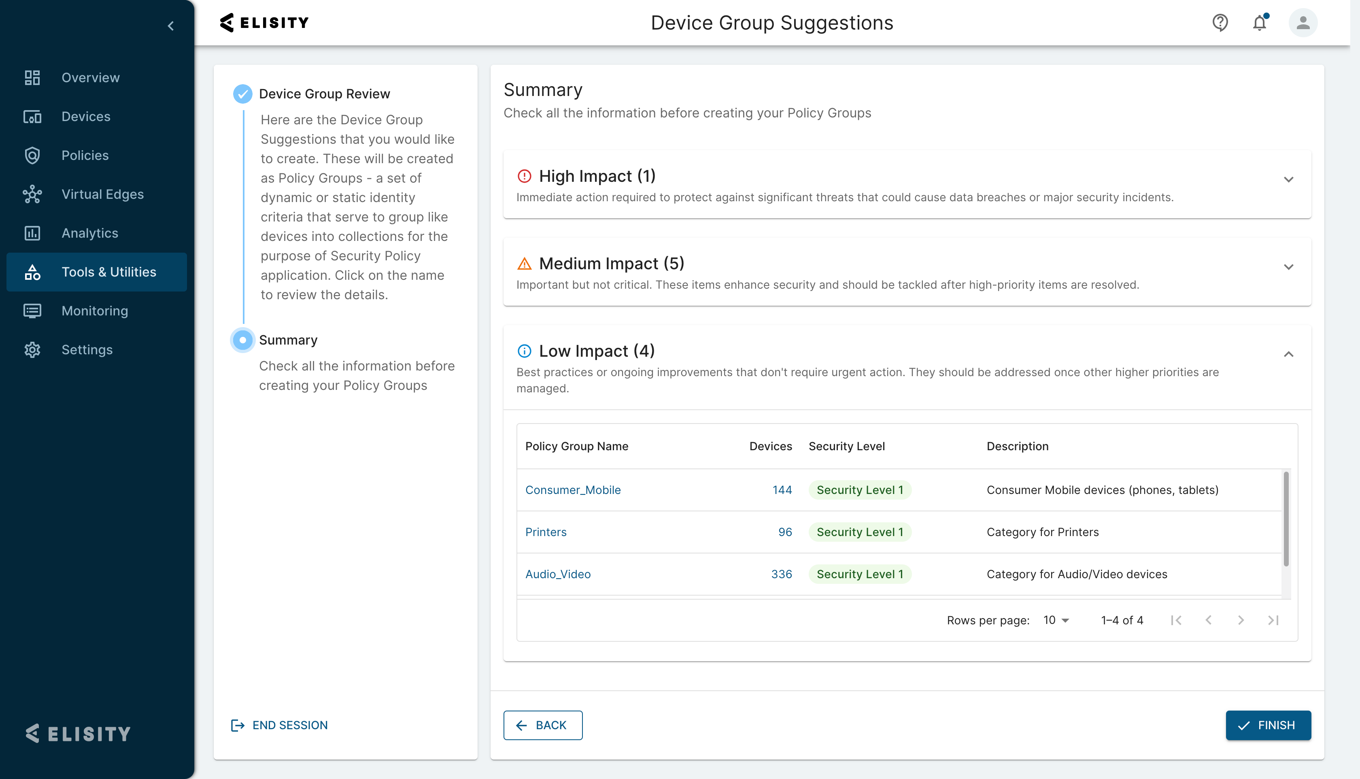Open user profile avatar
This screenshot has width=1360, height=779.
tap(1303, 23)
